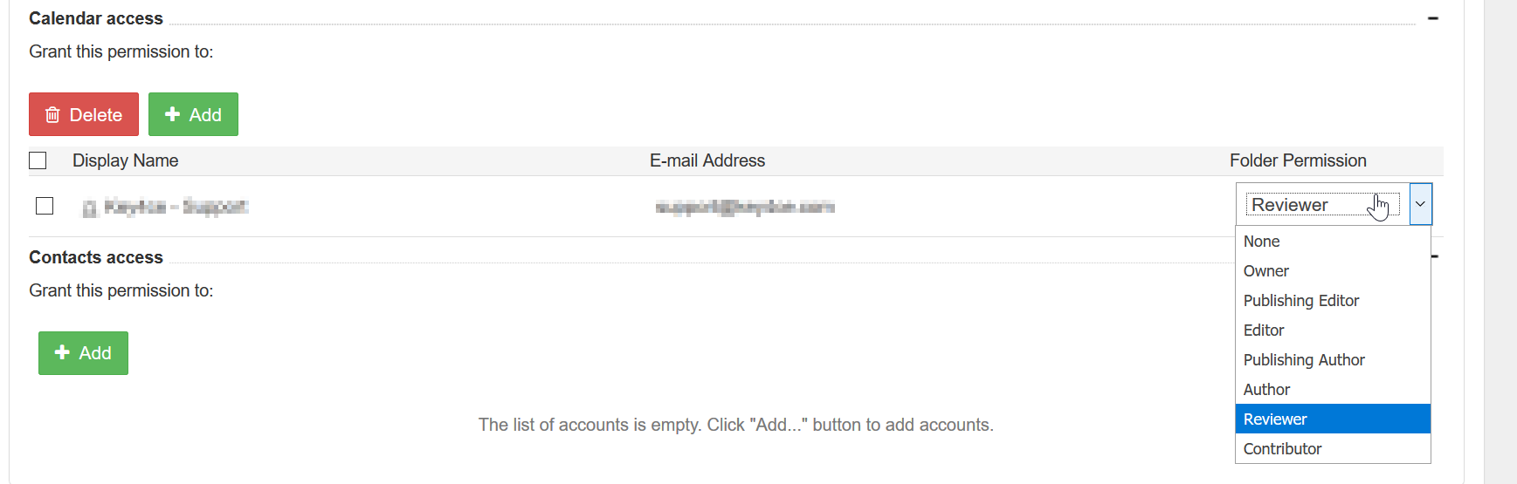Check the checkbox for the listed account row
The width and height of the screenshot is (1517, 484).
(45, 206)
